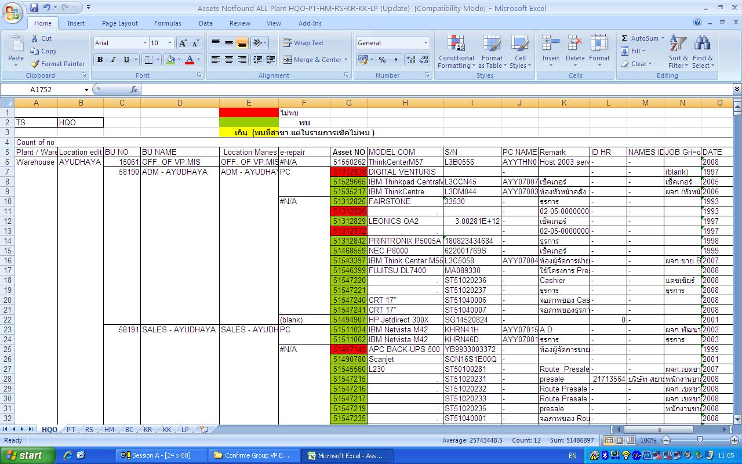The width and height of the screenshot is (742, 464).
Task: Apply Conditional Formatting
Action: click(x=456, y=52)
